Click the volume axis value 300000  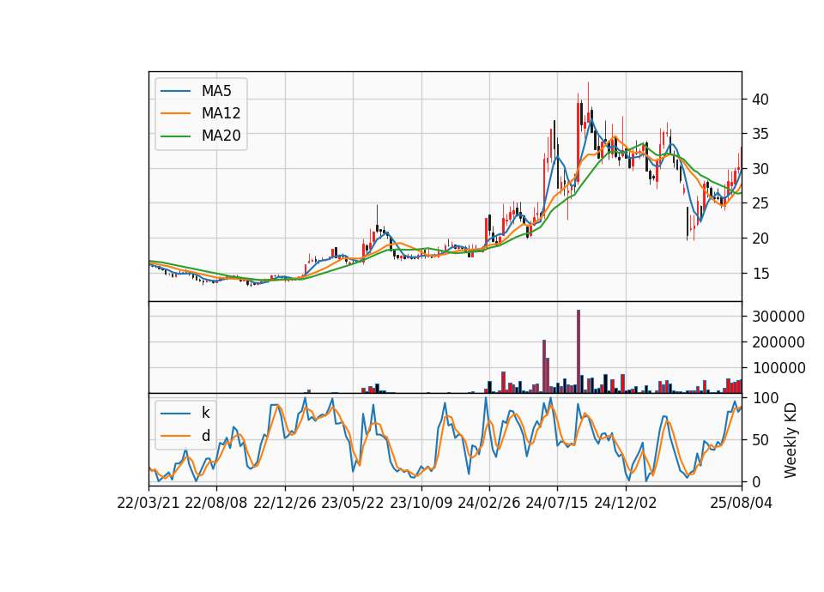pyautogui.click(x=779, y=317)
